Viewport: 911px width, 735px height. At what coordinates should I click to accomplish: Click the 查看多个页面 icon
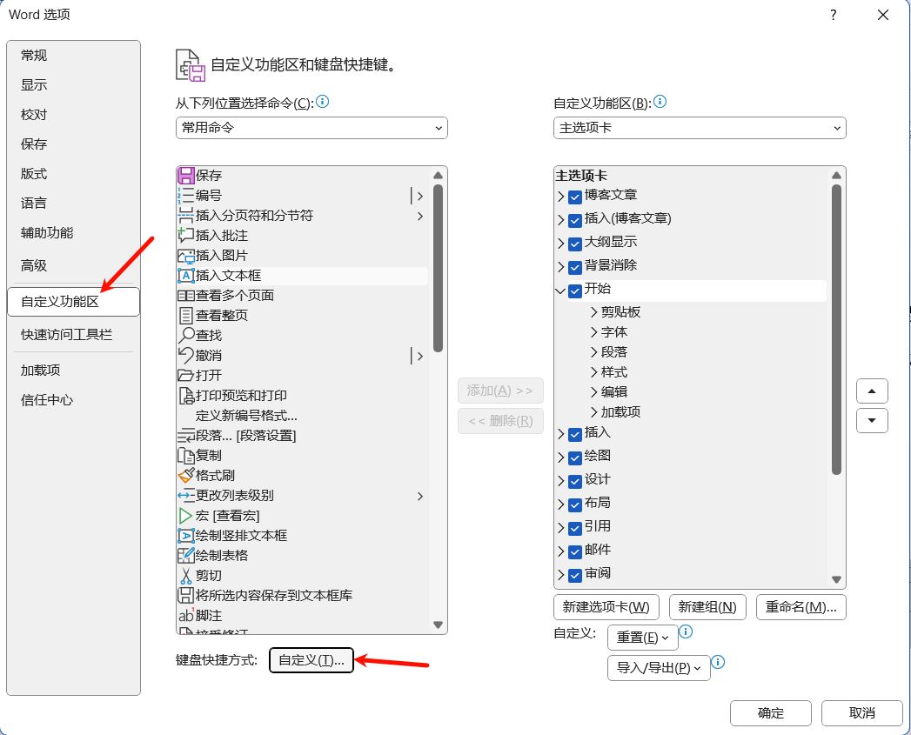pyautogui.click(x=185, y=295)
